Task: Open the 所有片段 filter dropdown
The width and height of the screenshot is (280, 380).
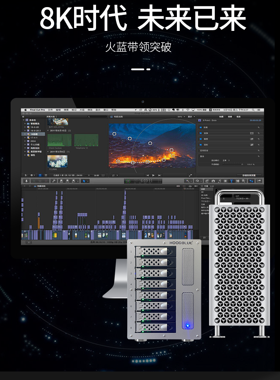Action: pos(52,117)
